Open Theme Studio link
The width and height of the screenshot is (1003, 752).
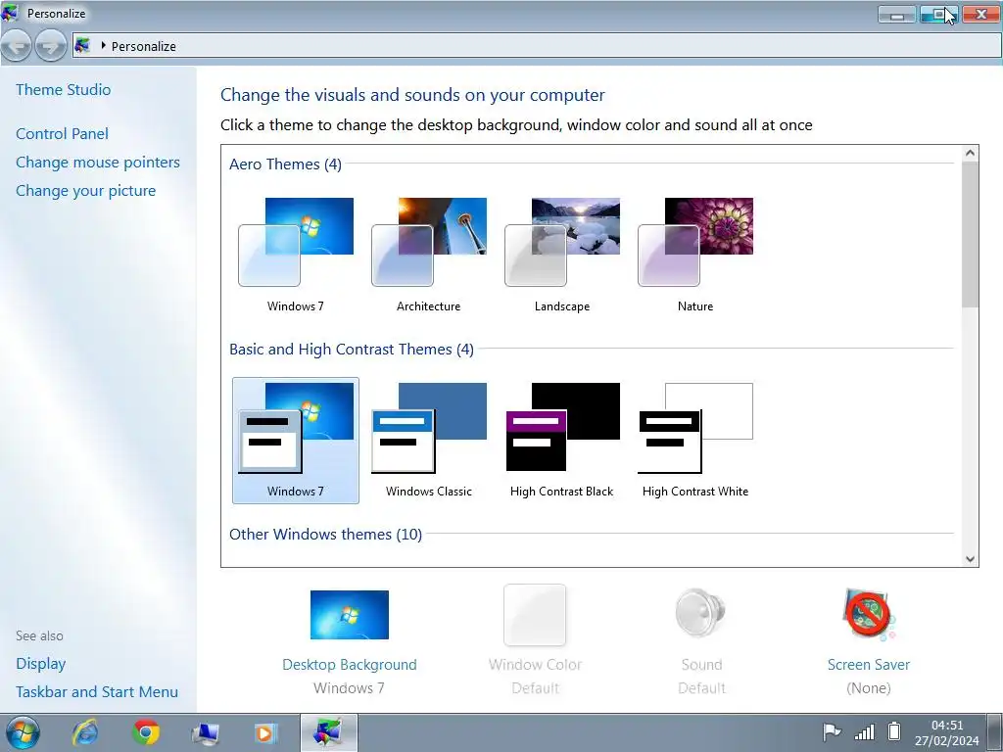point(64,89)
